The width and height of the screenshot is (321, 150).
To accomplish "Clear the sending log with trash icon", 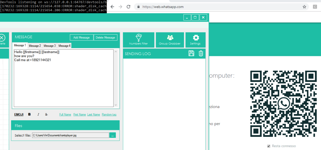I will point(201,53).
